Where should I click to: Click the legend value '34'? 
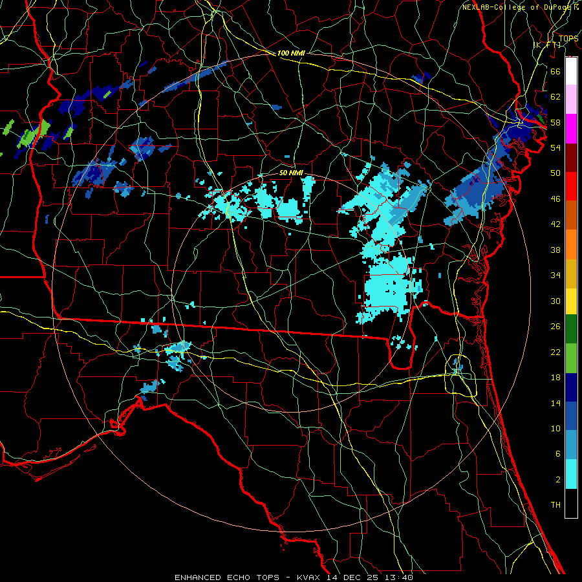pos(555,275)
